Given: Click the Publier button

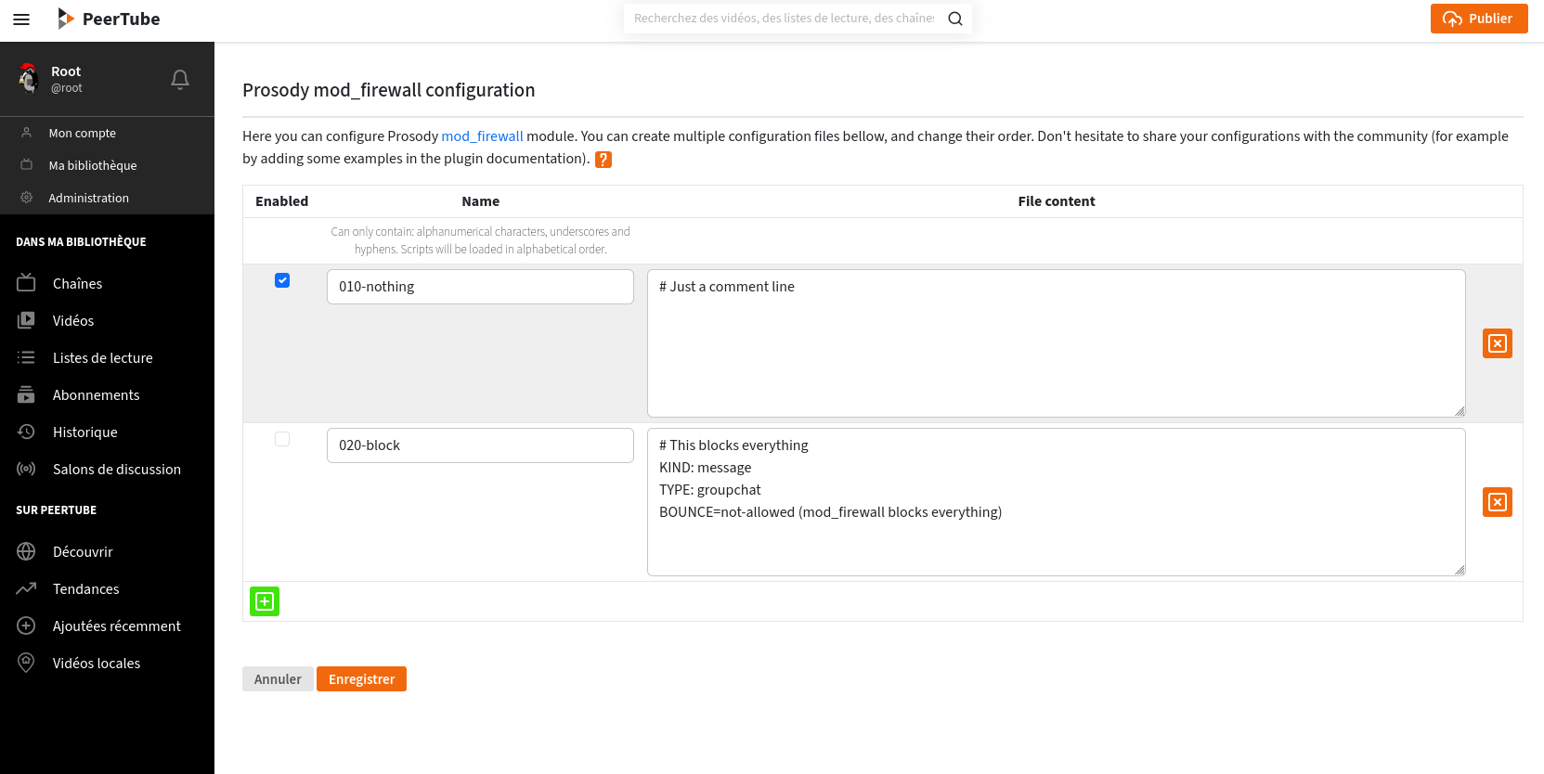Looking at the screenshot, I should click(x=1478, y=19).
